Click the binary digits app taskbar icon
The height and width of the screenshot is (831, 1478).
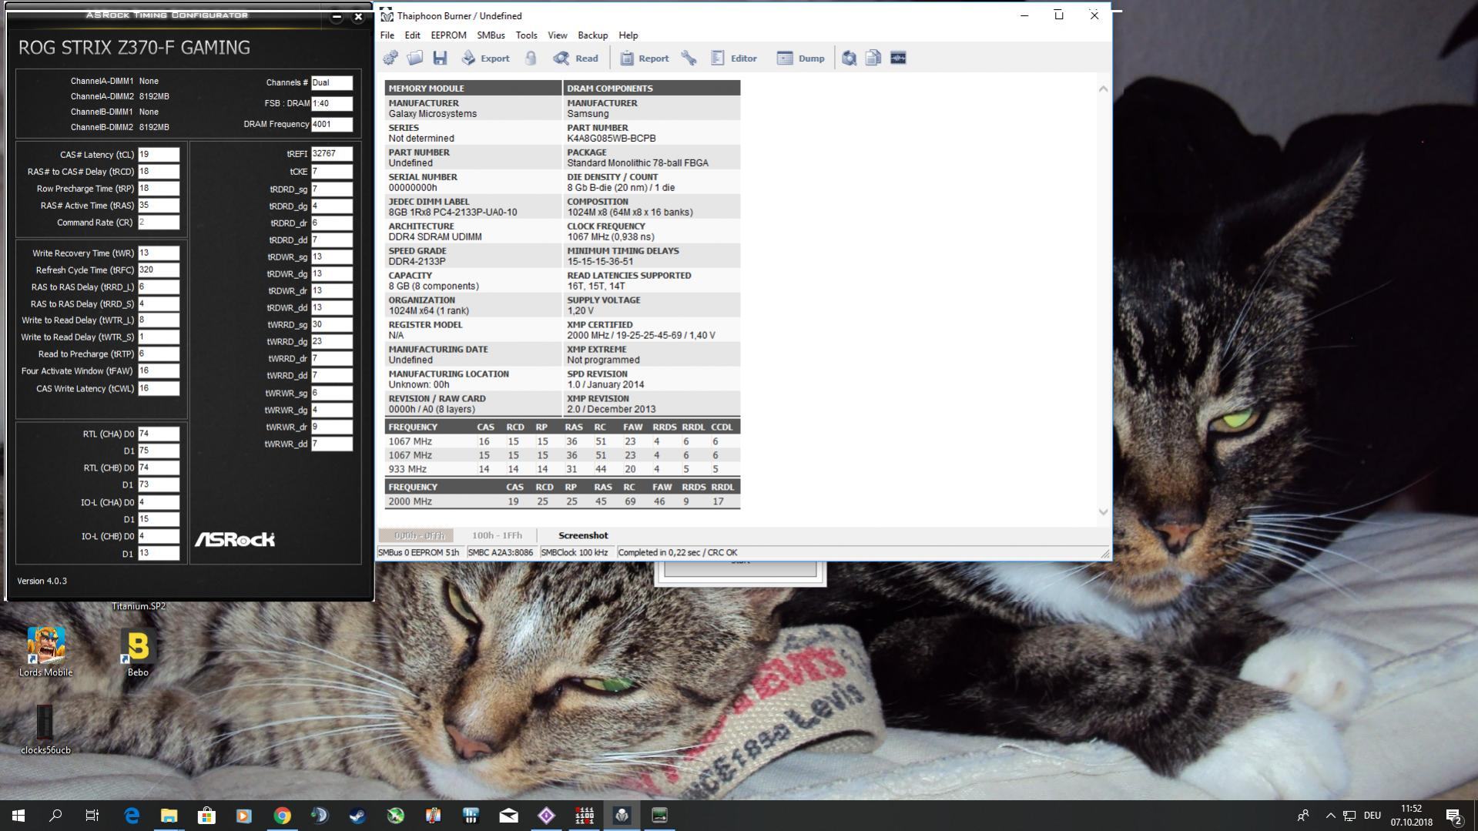click(x=584, y=816)
